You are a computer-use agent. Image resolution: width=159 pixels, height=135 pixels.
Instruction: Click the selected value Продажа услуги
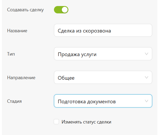click(x=77, y=54)
